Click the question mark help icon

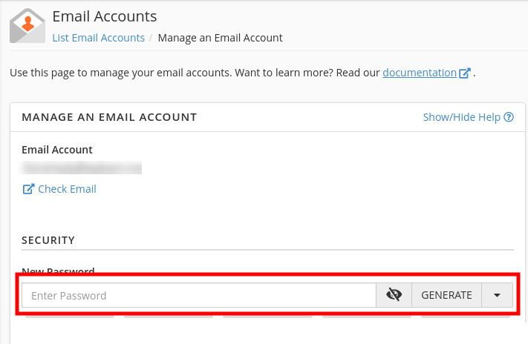509,117
